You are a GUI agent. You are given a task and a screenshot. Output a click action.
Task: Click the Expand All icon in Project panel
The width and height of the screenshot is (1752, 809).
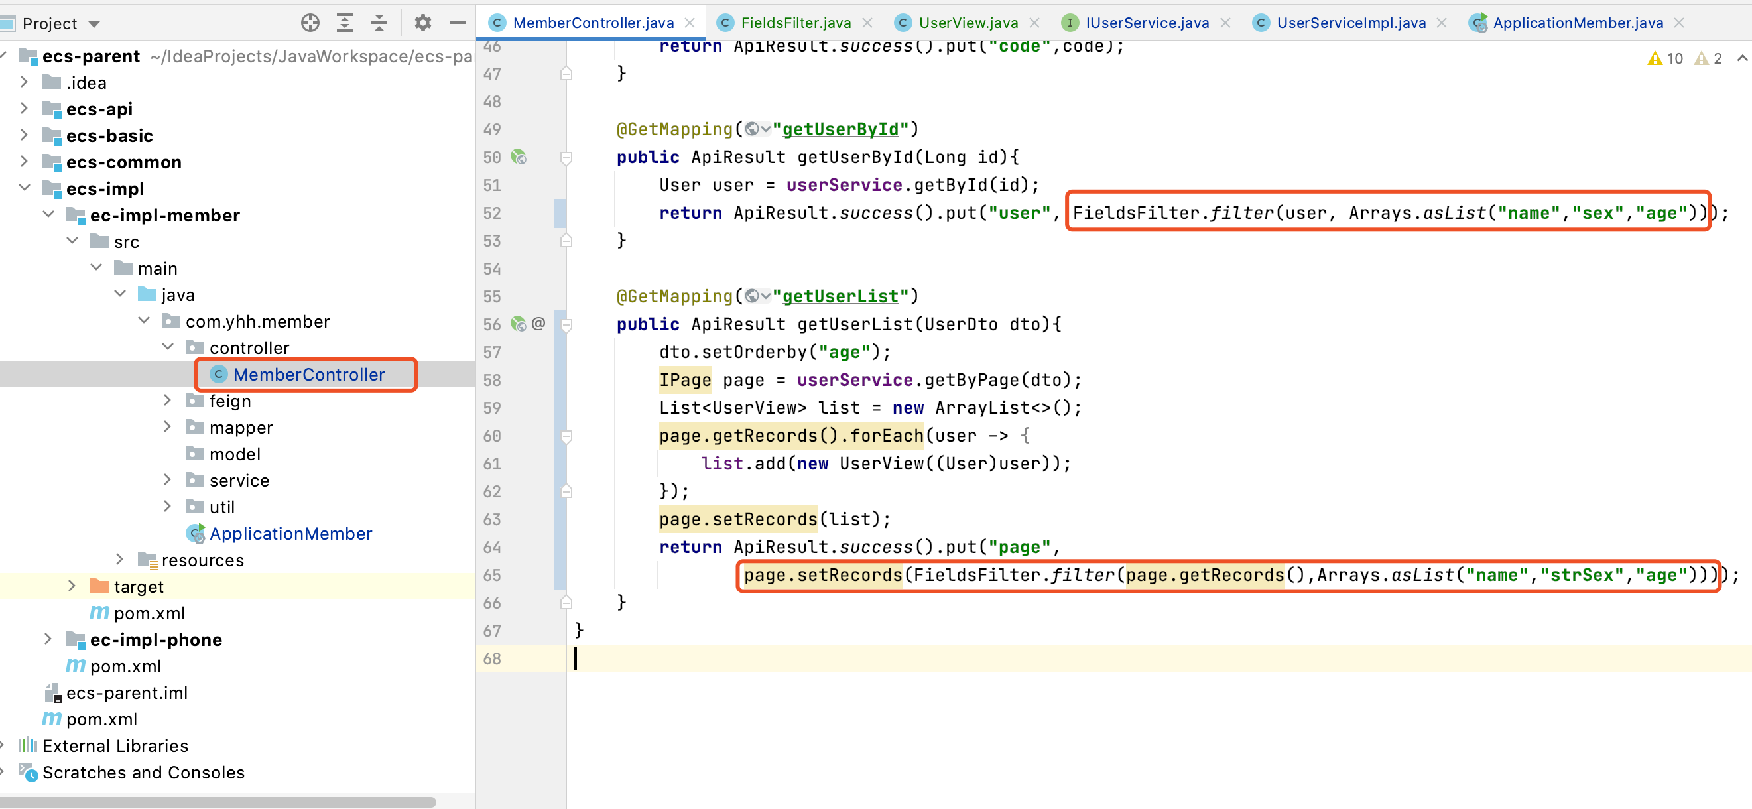tap(345, 23)
